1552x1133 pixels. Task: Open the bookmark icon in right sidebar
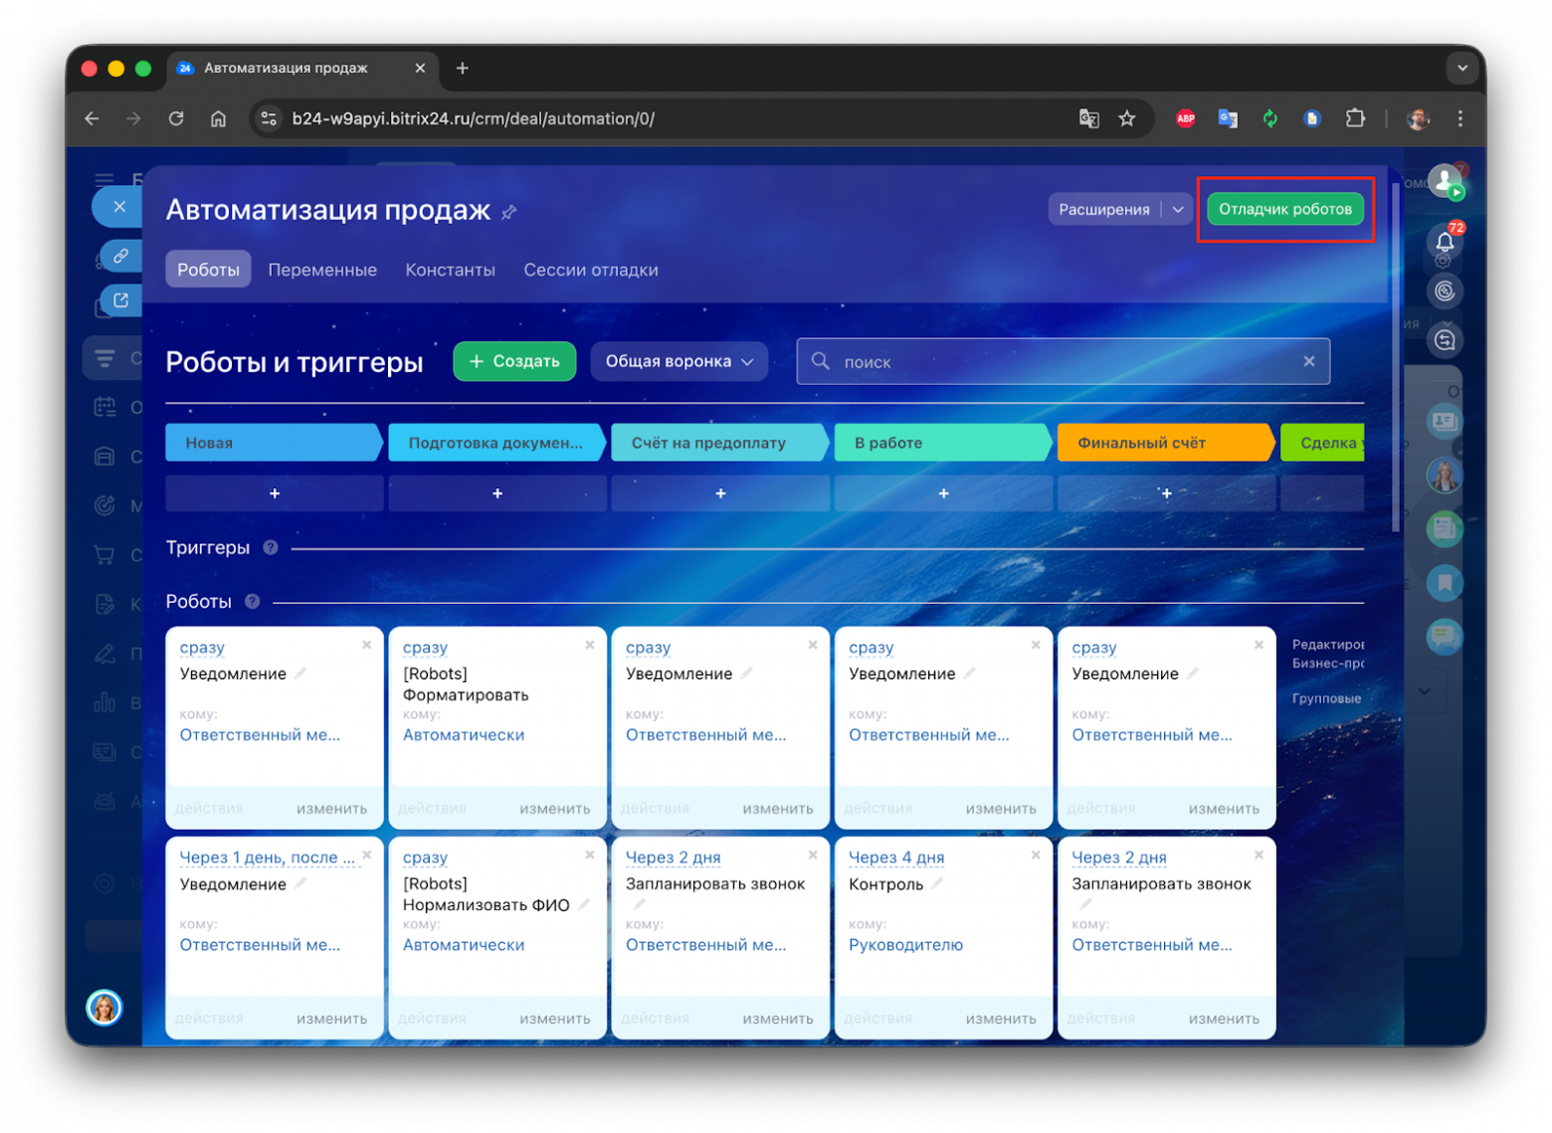[1445, 583]
